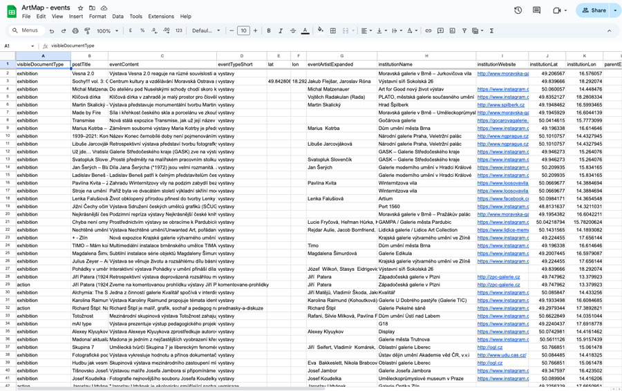Toggle bold formatting
Image resolution: width=622 pixels, height=391 pixels.
coord(269,30)
